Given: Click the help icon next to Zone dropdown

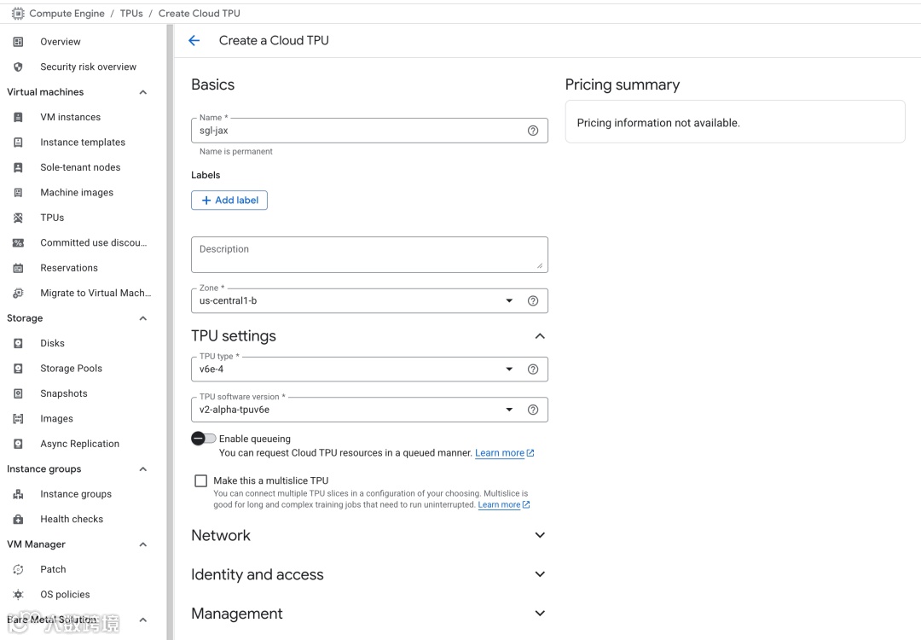Looking at the screenshot, I should 533,300.
